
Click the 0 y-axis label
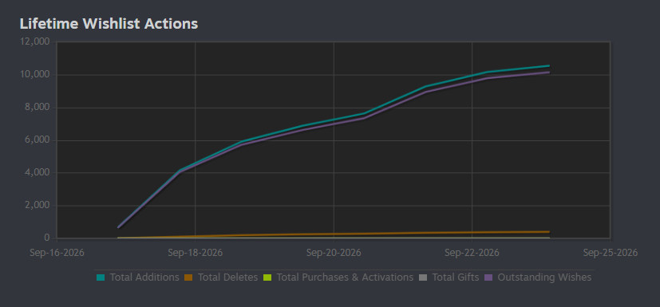coord(47,238)
